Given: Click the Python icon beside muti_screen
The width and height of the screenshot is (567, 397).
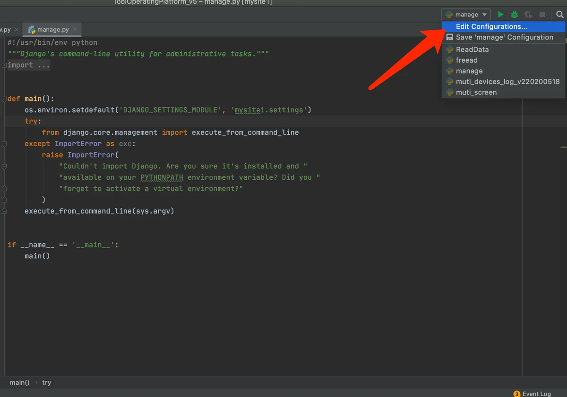Looking at the screenshot, I should click(x=450, y=92).
